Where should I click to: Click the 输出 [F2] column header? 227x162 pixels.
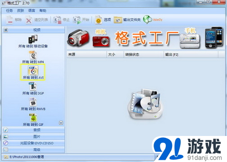pyautogui.click(x=191, y=54)
